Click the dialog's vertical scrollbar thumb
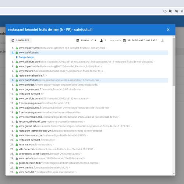Screen dimensions: 184x184 [174, 62]
